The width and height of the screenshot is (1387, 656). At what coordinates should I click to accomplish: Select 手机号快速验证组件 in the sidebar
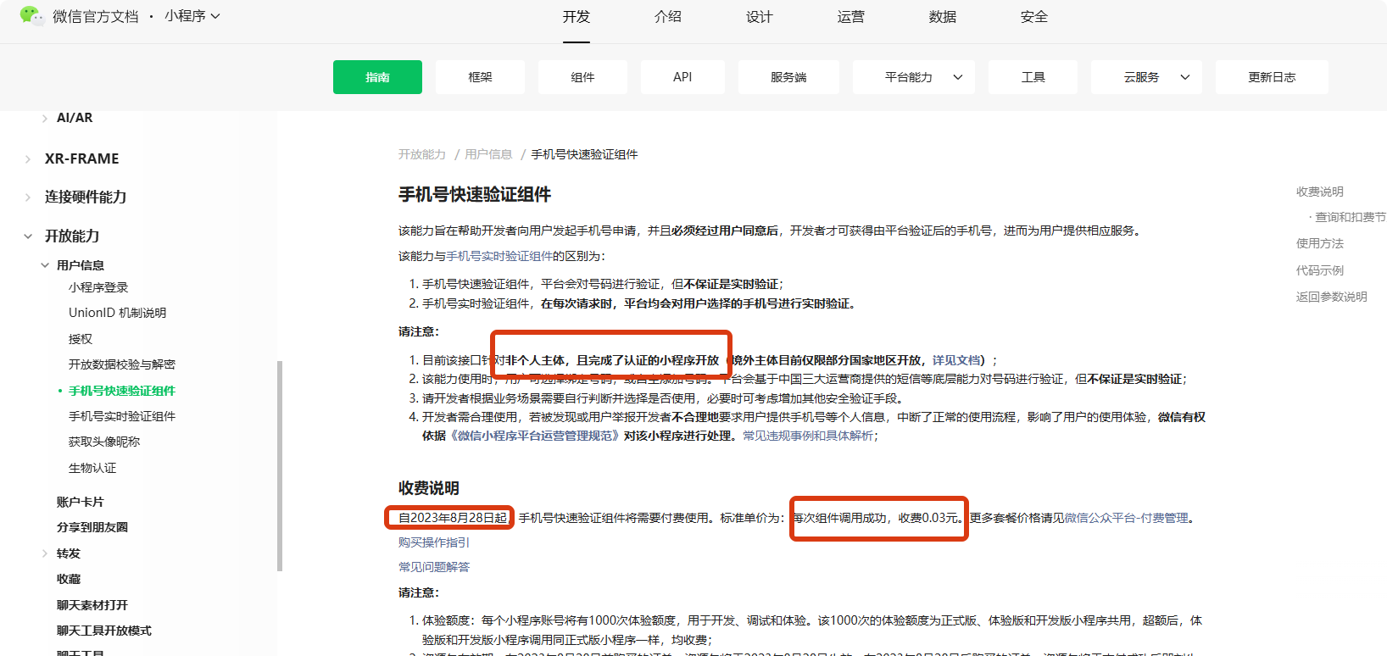(x=122, y=391)
